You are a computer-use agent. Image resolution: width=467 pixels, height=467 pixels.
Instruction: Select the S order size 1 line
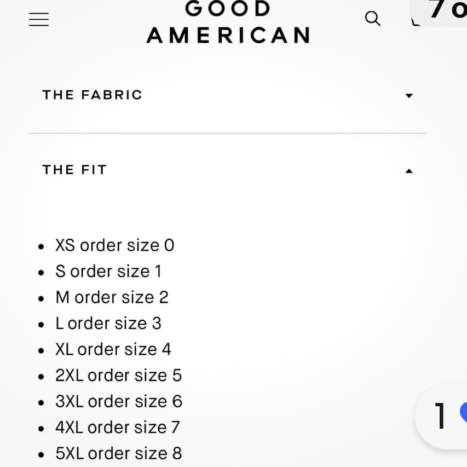click(x=108, y=272)
